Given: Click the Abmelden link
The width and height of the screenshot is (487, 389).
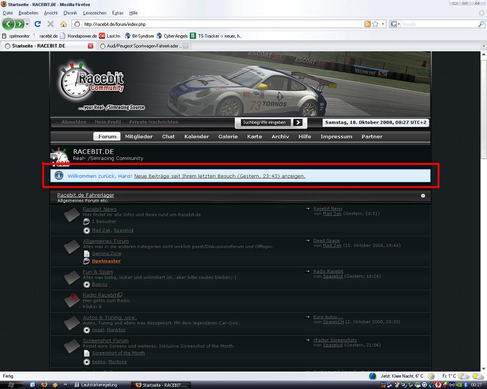Looking at the screenshot, I should pos(74,122).
